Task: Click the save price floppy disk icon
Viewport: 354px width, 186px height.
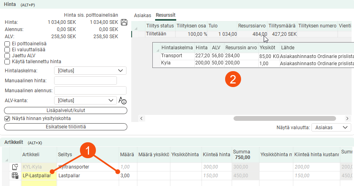Action: pyautogui.click(x=124, y=22)
